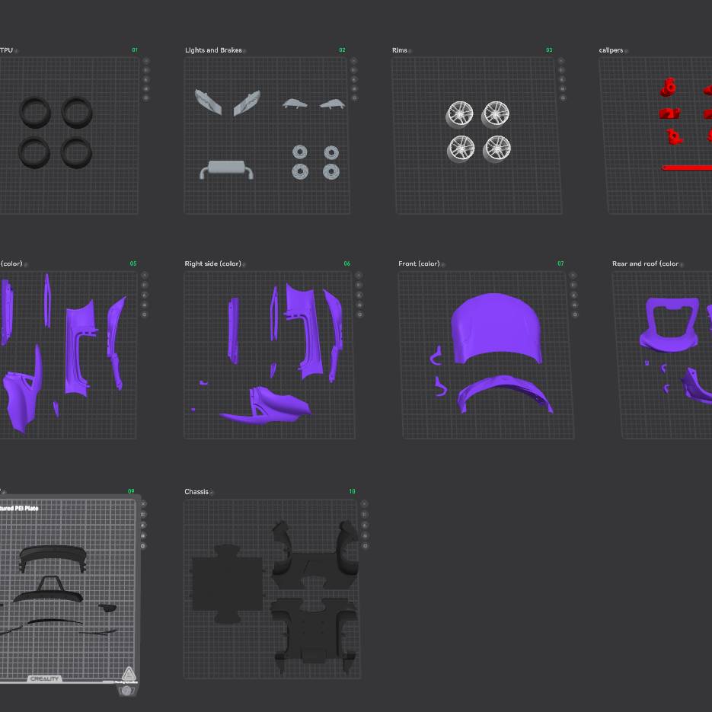Delete the Right side (color) plate
Viewport: 712px width, 712px height.
[359, 276]
